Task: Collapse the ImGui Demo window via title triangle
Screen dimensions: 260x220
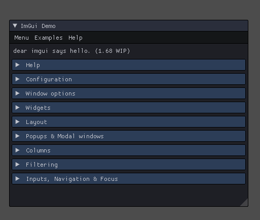Action: tap(15, 26)
